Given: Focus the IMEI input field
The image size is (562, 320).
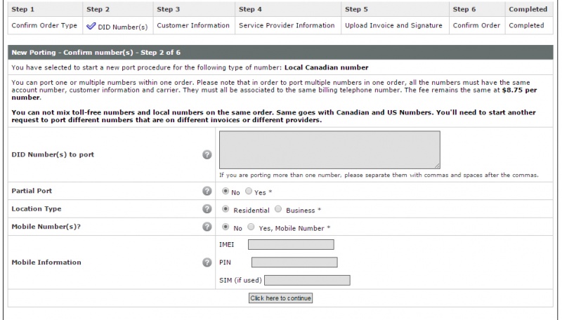Looking at the screenshot, I should [291, 244].
